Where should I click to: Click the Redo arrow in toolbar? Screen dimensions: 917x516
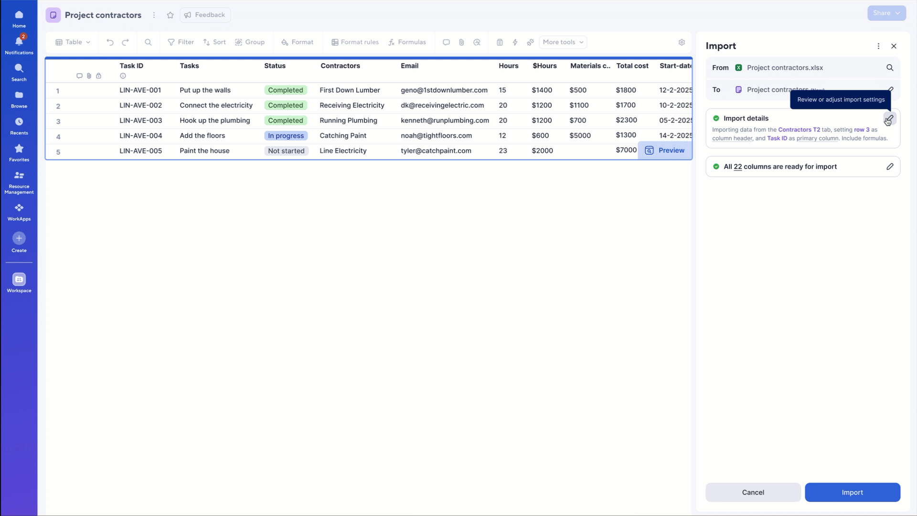point(126,42)
